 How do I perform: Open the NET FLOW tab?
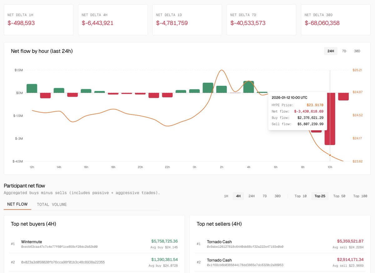(17, 204)
